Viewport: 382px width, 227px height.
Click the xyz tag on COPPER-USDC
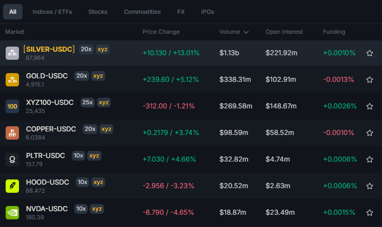(x=106, y=129)
